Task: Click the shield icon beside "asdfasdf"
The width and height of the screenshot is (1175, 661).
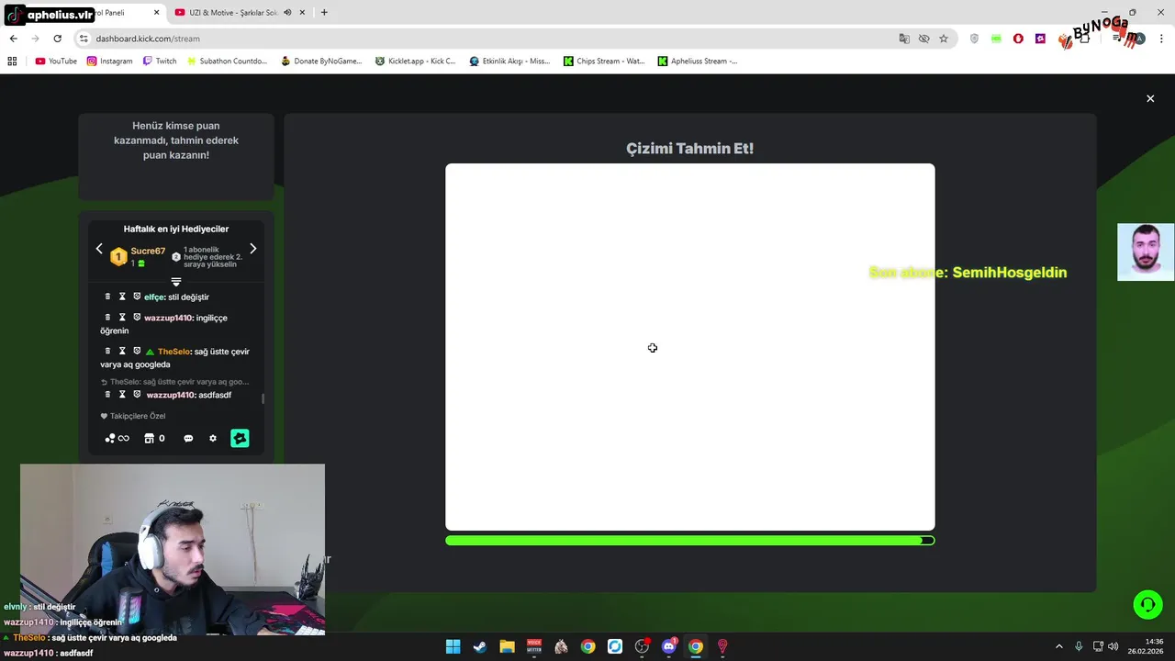Action: (x=137, y=395)
